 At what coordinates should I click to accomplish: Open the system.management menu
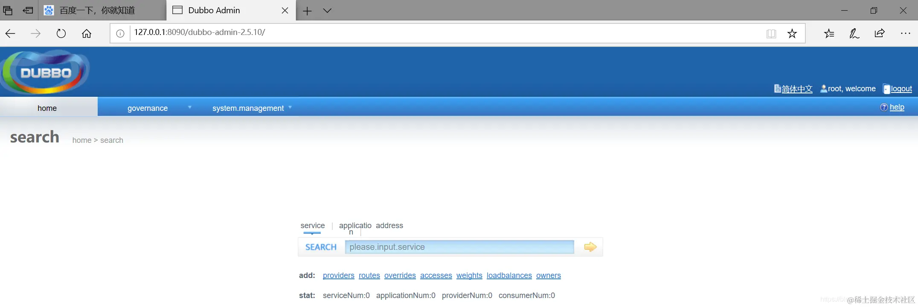(x=248, y=108)
